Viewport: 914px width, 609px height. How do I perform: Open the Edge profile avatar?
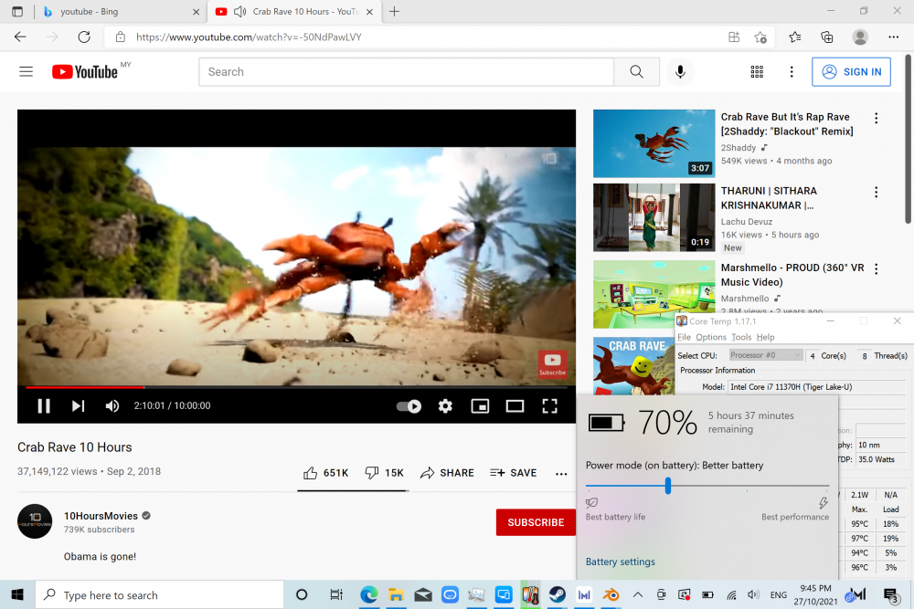click(860, 37)
